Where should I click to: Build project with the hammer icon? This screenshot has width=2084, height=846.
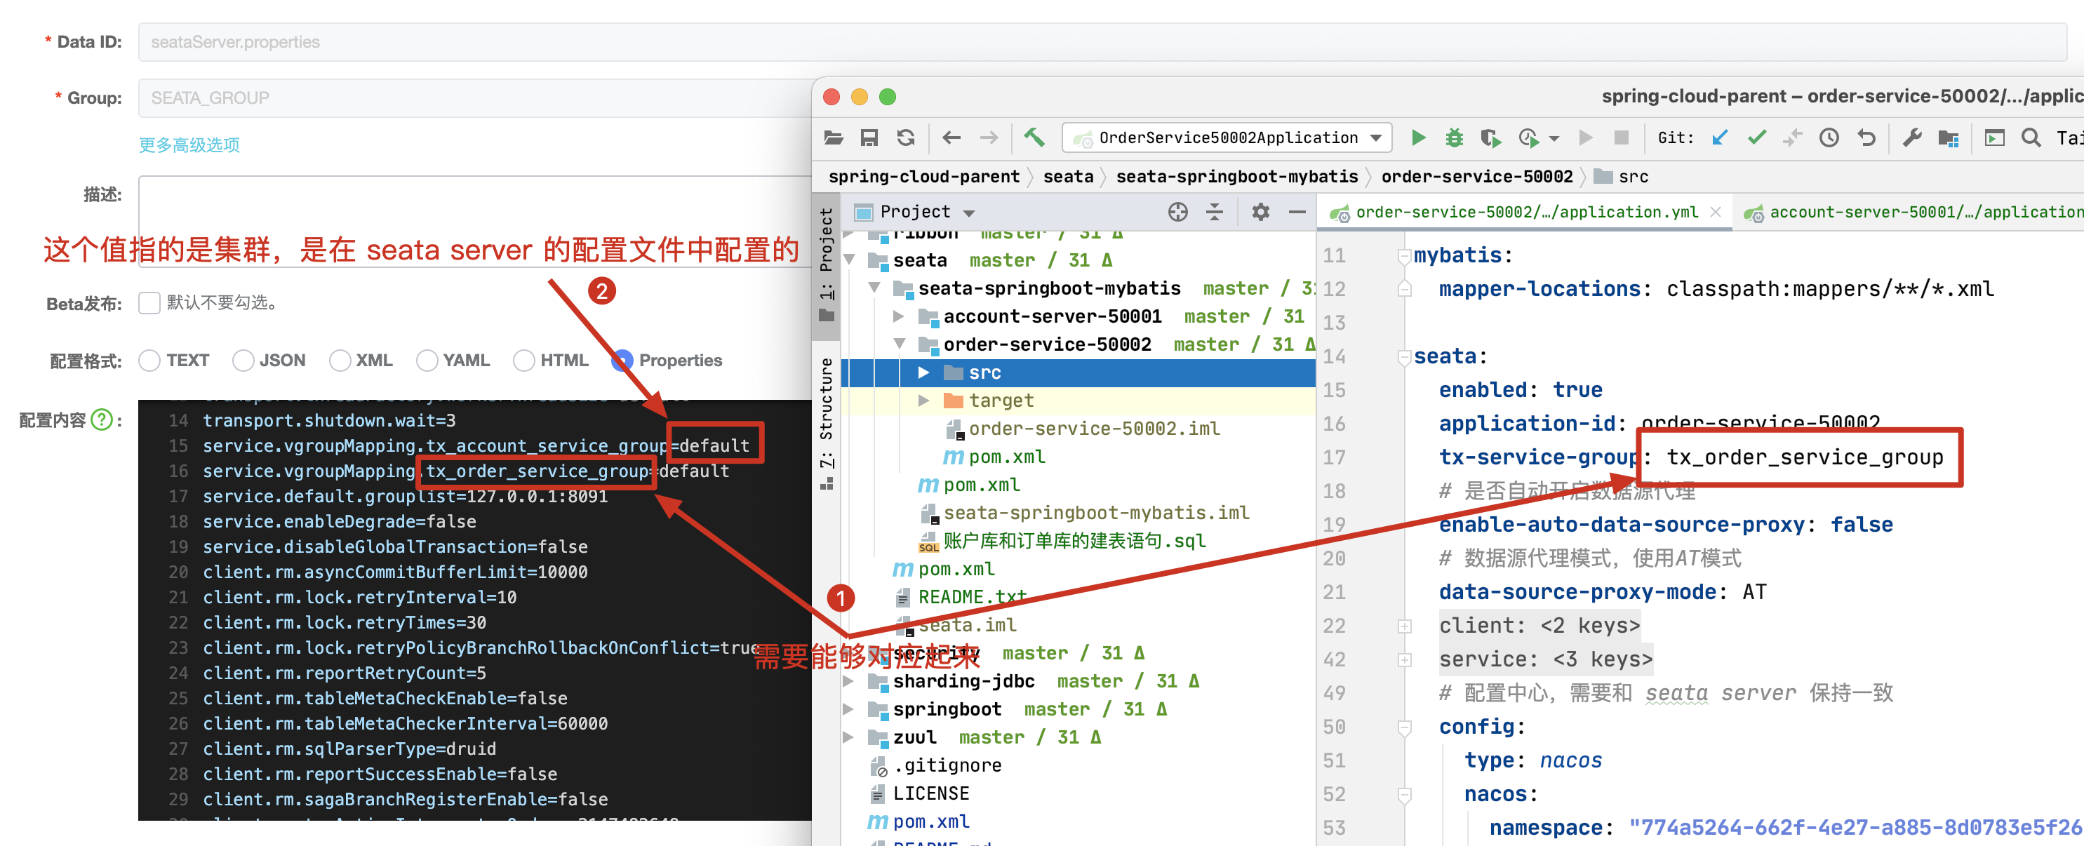tap(1035, 137)
